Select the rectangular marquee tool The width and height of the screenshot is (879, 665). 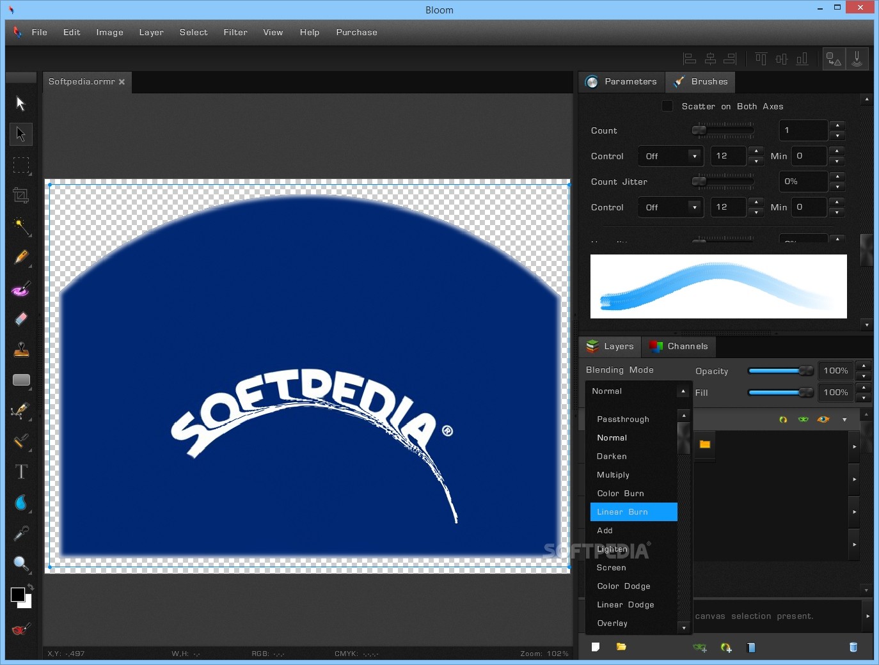[20, 165]
